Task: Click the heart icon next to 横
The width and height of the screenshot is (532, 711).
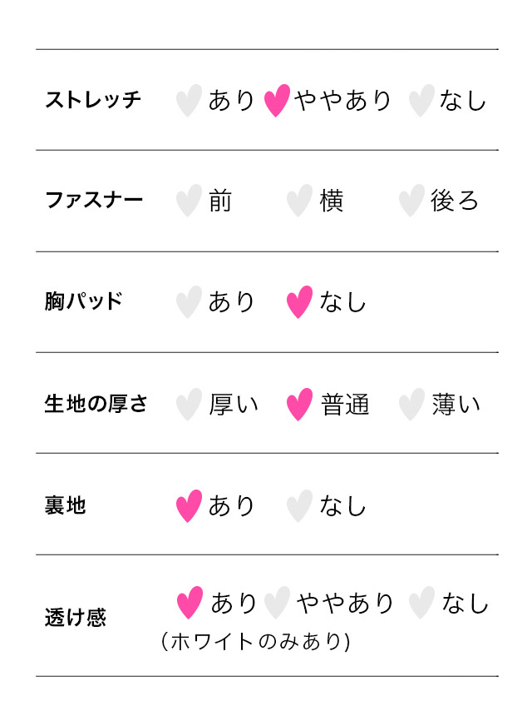Action: click(299, 201)
